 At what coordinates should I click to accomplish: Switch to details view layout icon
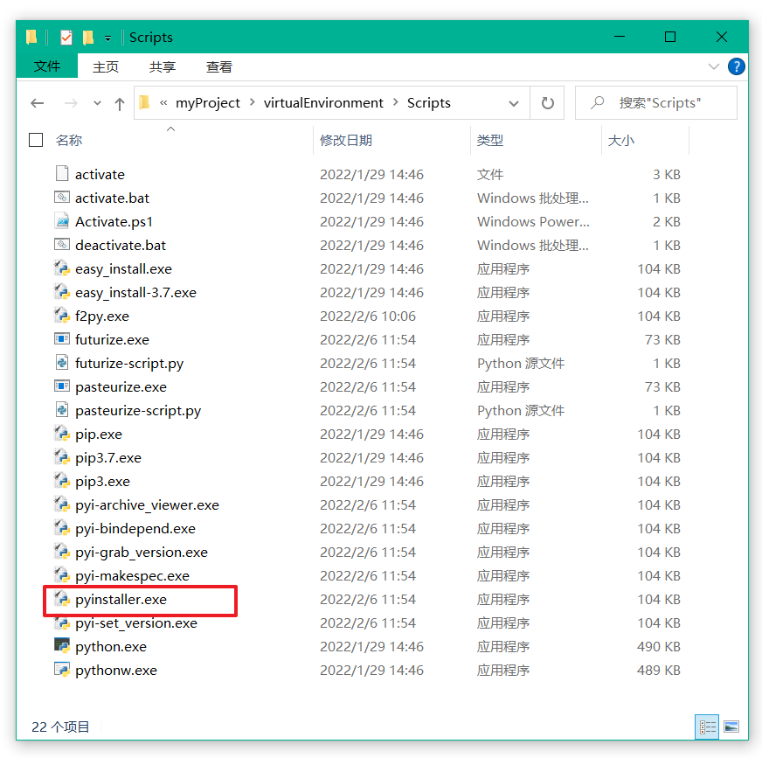point(707,727)
